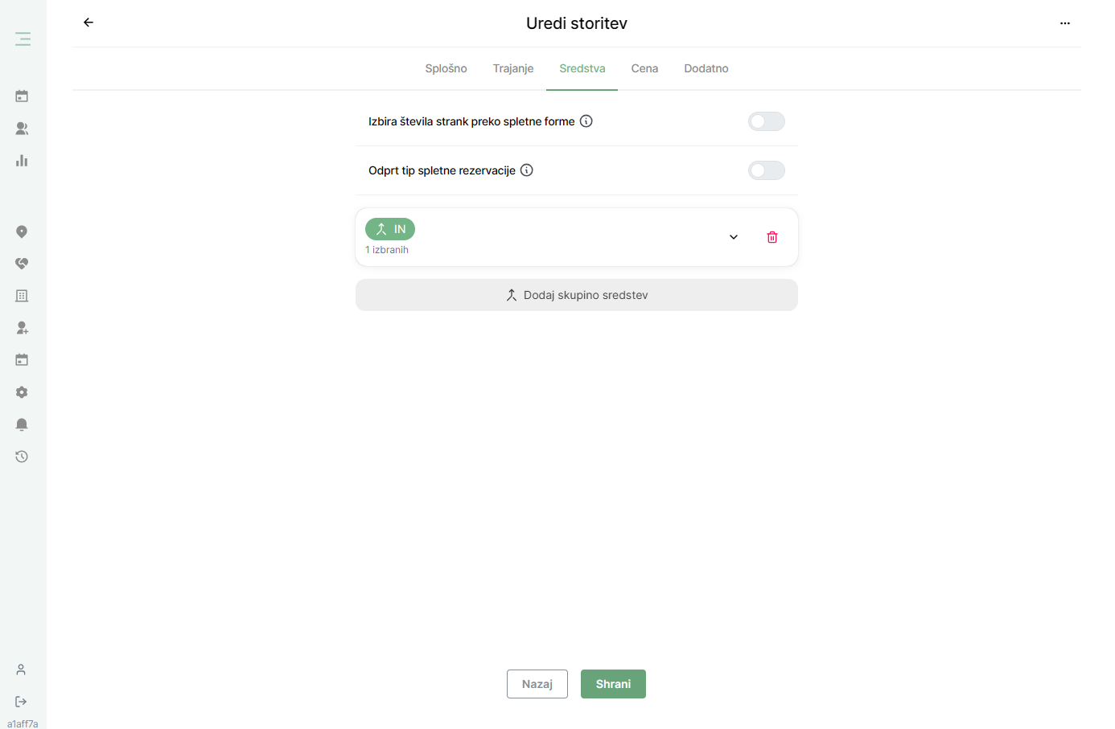Show info for Odprt tip spletne rezervacije
Image resolution: width=1115 pixels, height=729 pixels.
[x=527, y=170]
